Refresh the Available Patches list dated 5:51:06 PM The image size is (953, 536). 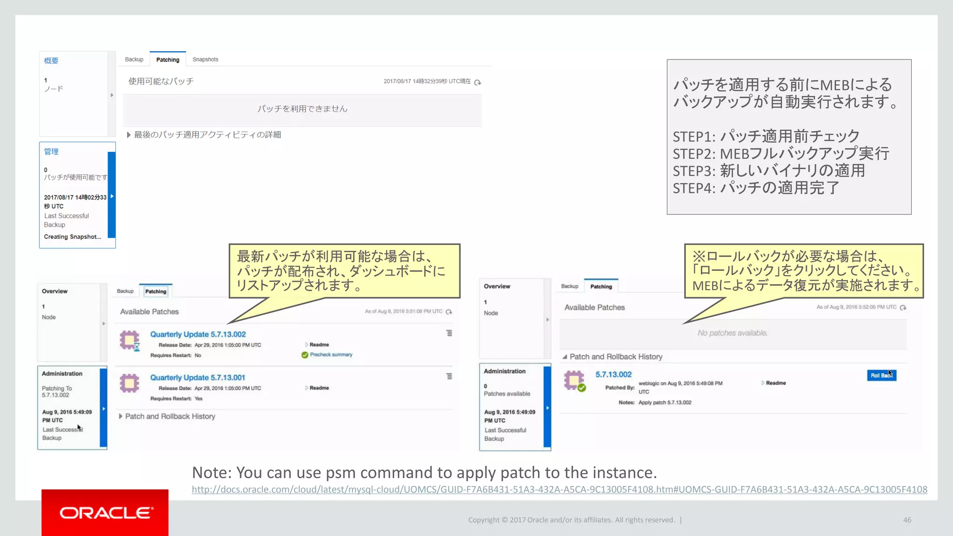(449, 312)
